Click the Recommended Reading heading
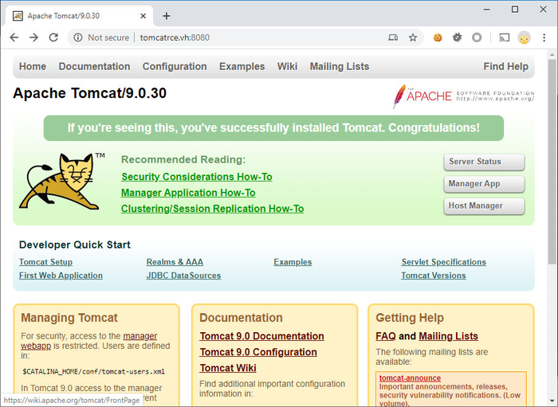The image size is (558, 407). point(183,159)
